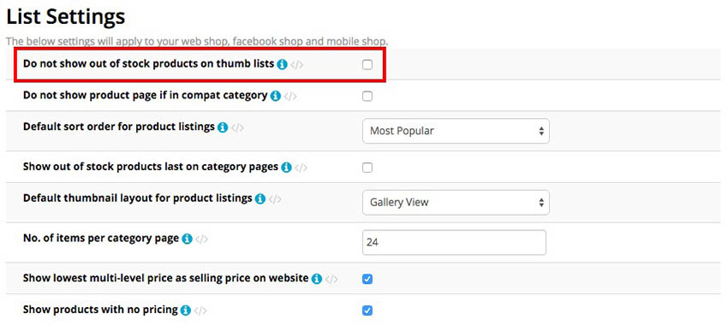Open the Most Popular sort order dropdown

(x=456, y=131)
